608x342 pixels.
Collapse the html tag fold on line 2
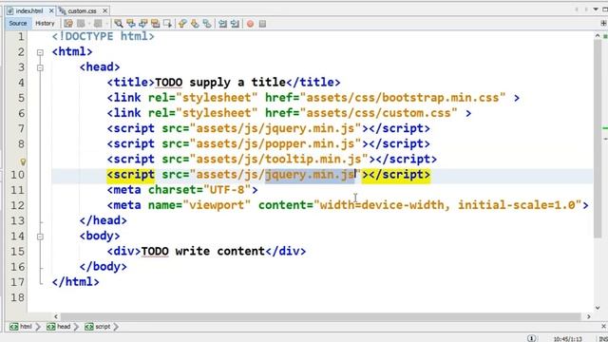40,52
